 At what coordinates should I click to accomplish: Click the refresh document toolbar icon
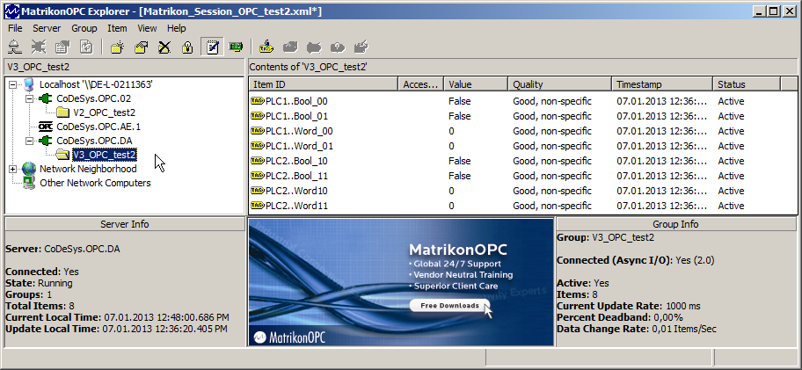click(86, 47)
